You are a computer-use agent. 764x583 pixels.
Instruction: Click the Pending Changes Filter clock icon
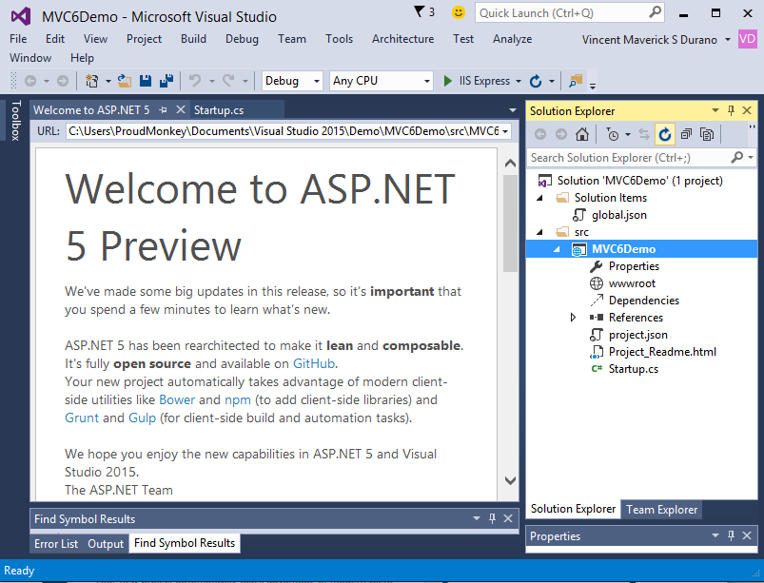pos(612,134)
